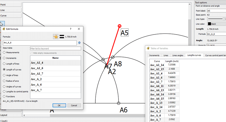The height and width of the screenshot is (122, 226).
Task: Open the Lines angles tab
Action: coord(178,55)
